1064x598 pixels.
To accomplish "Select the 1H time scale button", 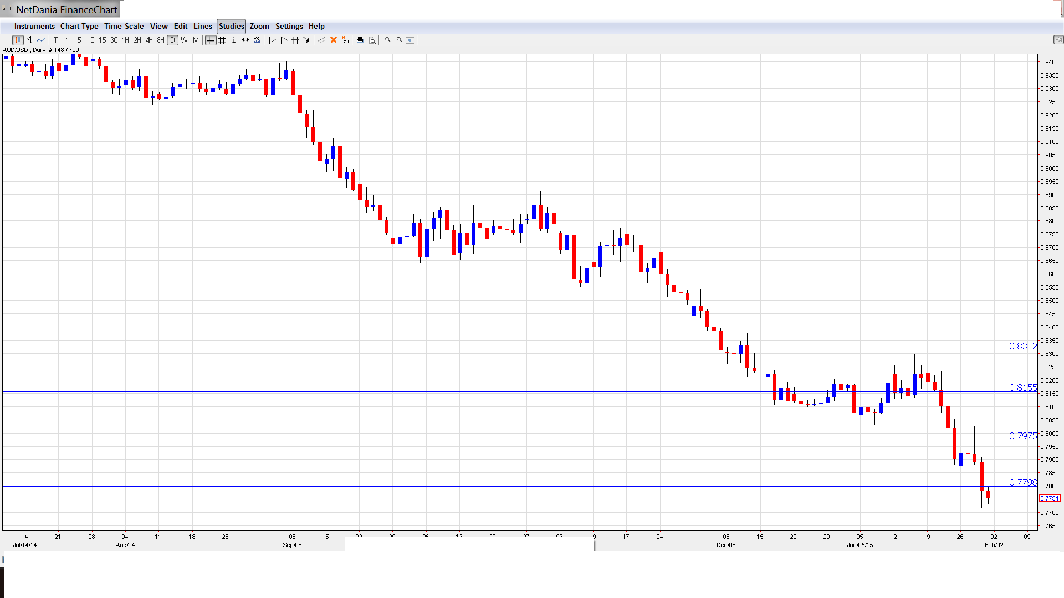I will coord(126,40).
